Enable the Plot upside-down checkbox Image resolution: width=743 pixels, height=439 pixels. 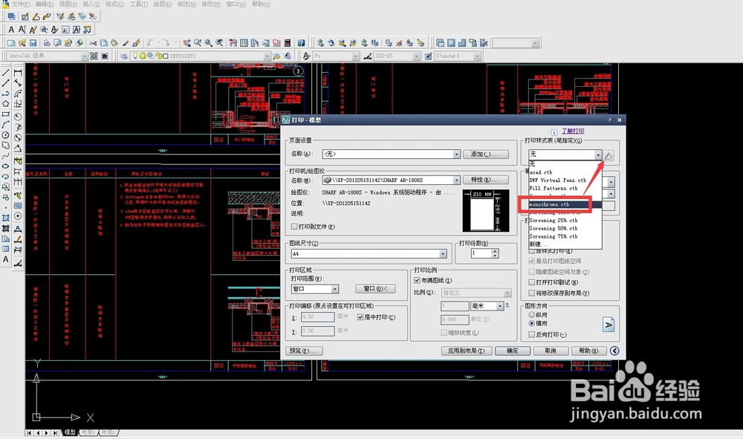(532, 334)
